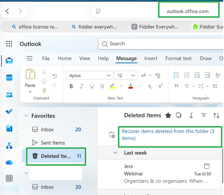224x195 pixels.
Task: Open the People contacts app
Action: click(x=9, y=95)
